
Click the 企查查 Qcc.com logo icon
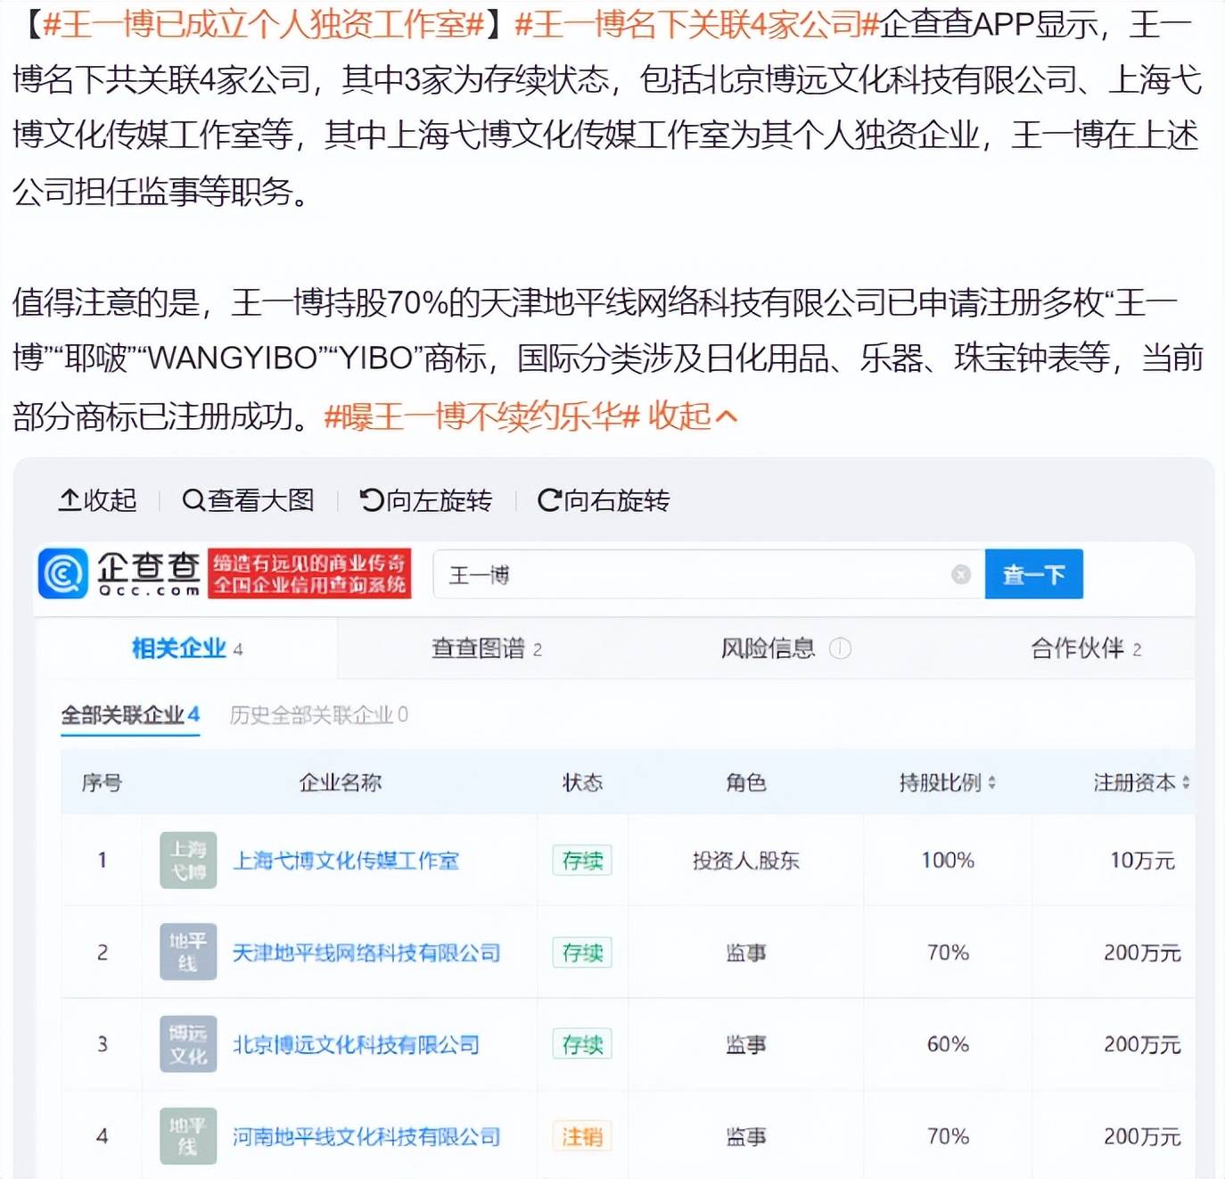tap(63, 573)
